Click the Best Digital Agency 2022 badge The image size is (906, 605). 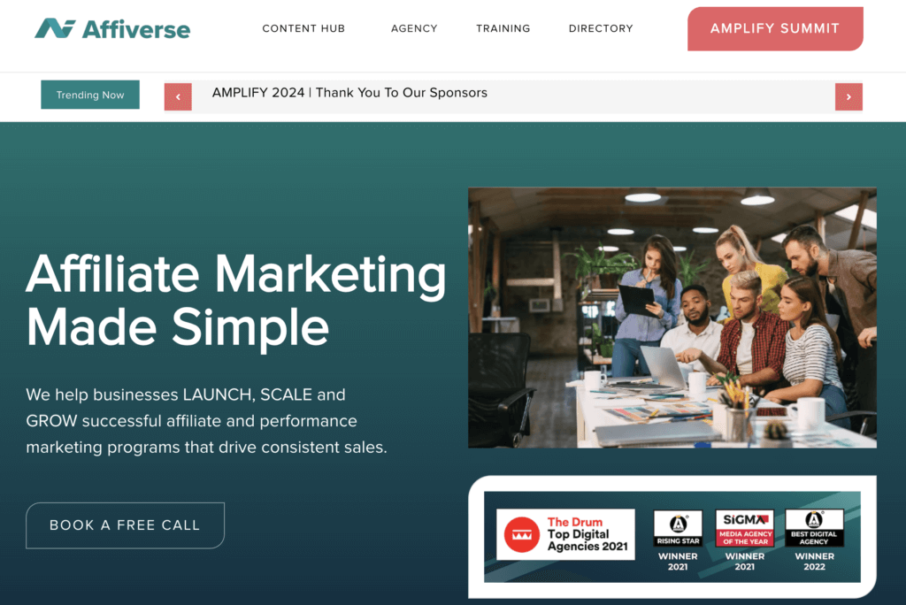pyautogui.click(x=814, y=540)
